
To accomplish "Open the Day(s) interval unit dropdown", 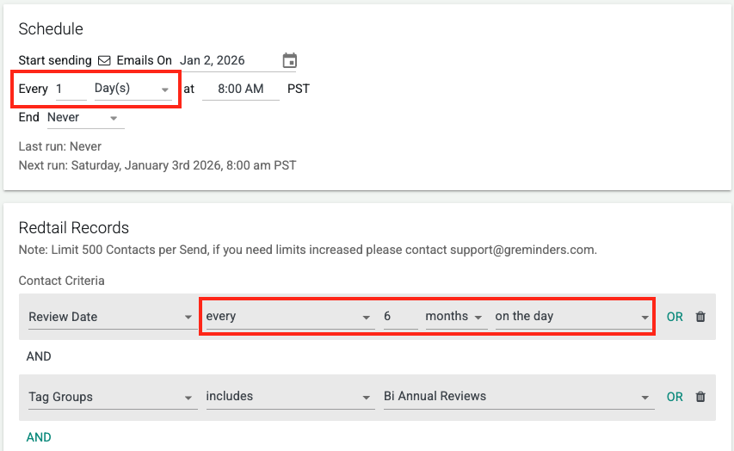I will (x=133, y=89).
